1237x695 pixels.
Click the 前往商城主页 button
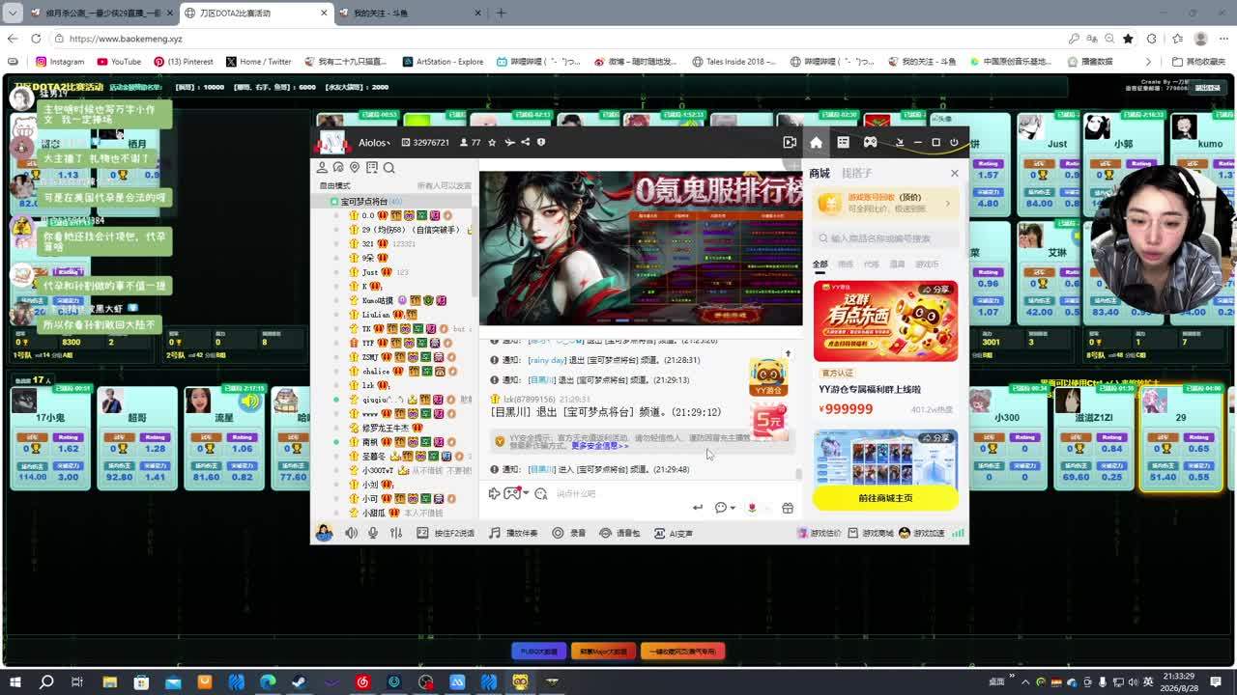coord(885,498)
